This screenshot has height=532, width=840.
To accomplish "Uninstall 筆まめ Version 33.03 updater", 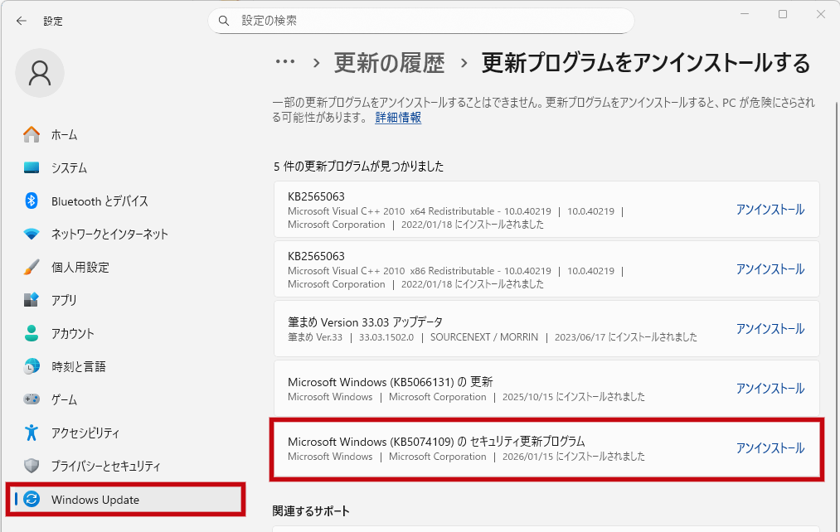I will pyautogui.click(x=770, y=329).
